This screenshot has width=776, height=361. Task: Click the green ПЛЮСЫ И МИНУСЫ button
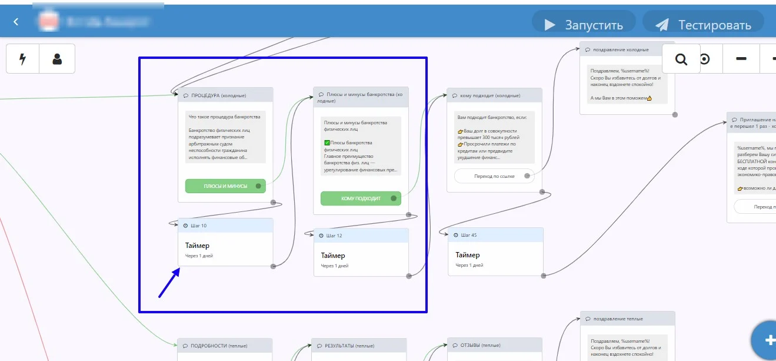[x=226, y=186]
